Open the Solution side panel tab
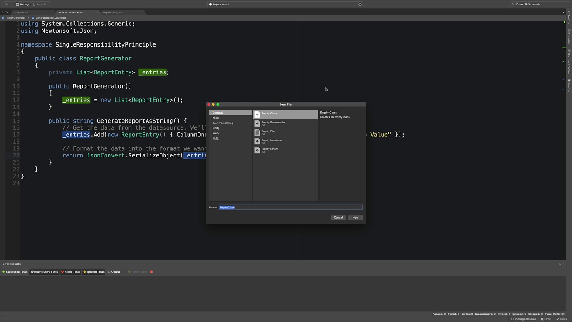Image resolution: width=572 pixels, height=322 pixels. point(569,85)
